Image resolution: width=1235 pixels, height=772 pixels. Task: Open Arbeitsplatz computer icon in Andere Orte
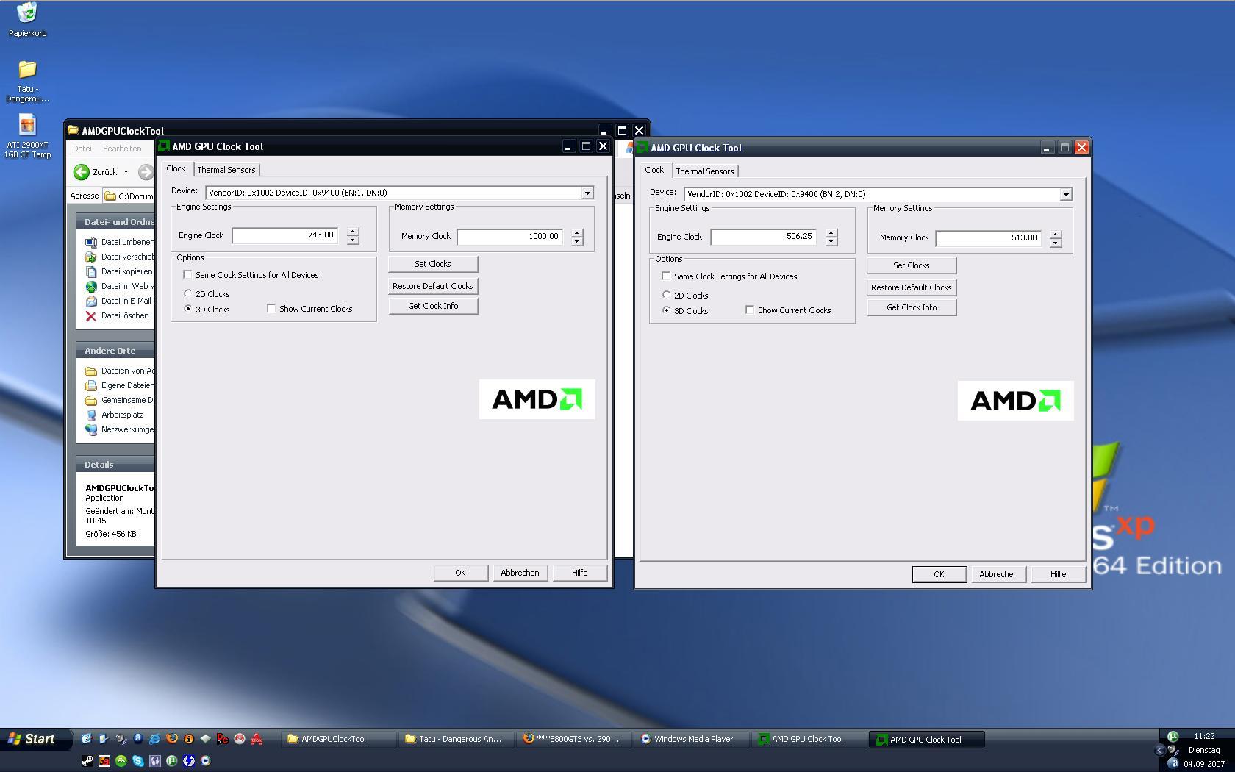pyautogui.click(x=91, y=415)
